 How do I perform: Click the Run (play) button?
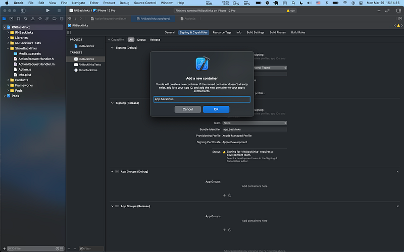(47, 10)
